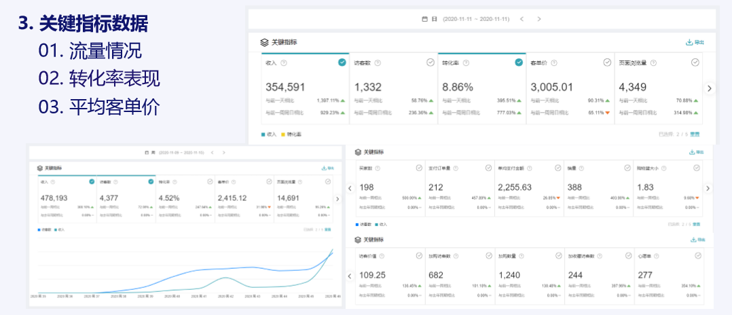Click help icon next to 买家数 metric
Screen dimensions: 732x315
point(378,168)
